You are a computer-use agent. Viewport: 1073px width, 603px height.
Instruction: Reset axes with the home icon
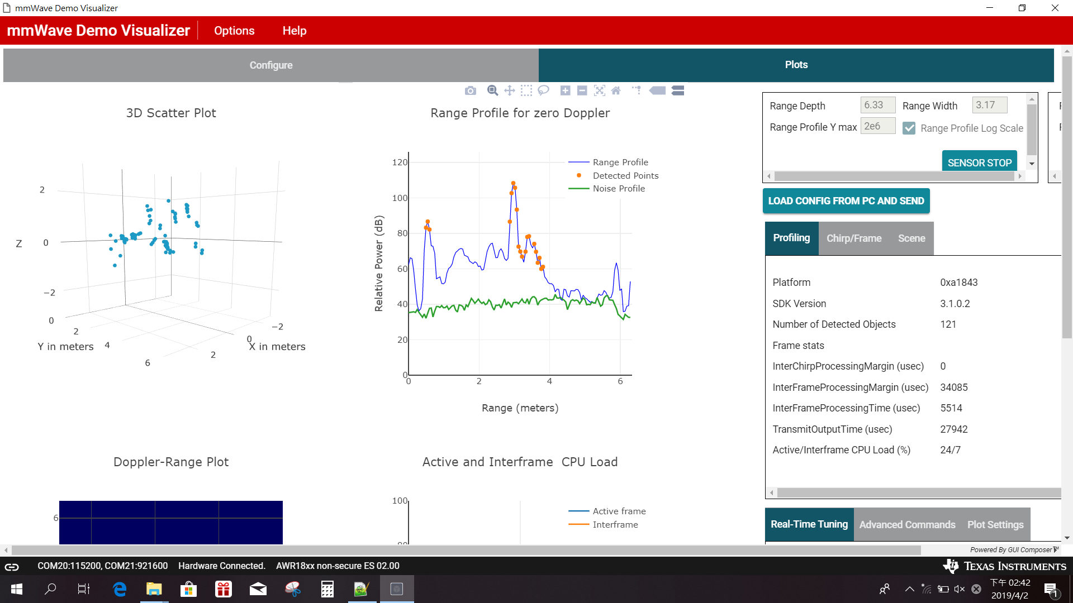pos(616,90)
